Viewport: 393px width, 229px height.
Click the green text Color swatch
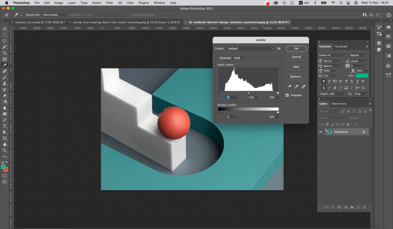pyautogui.click(x=362, y=75)
